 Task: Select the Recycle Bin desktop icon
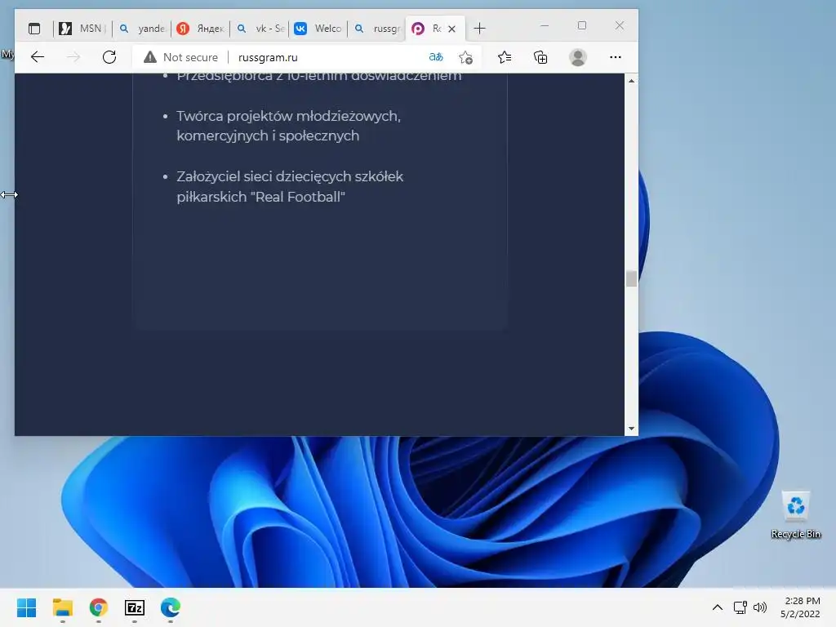[x=795, y=515]
